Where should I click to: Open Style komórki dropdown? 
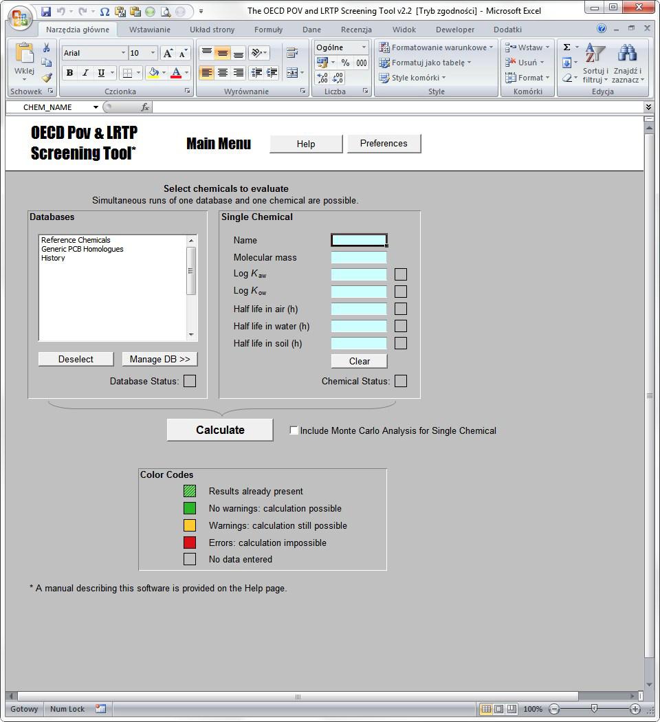(x=412, y=77)
